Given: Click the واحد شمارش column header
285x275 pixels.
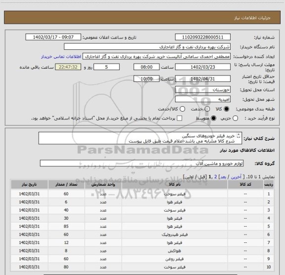Looking at the screenshot, I should (x=103, y=185).
